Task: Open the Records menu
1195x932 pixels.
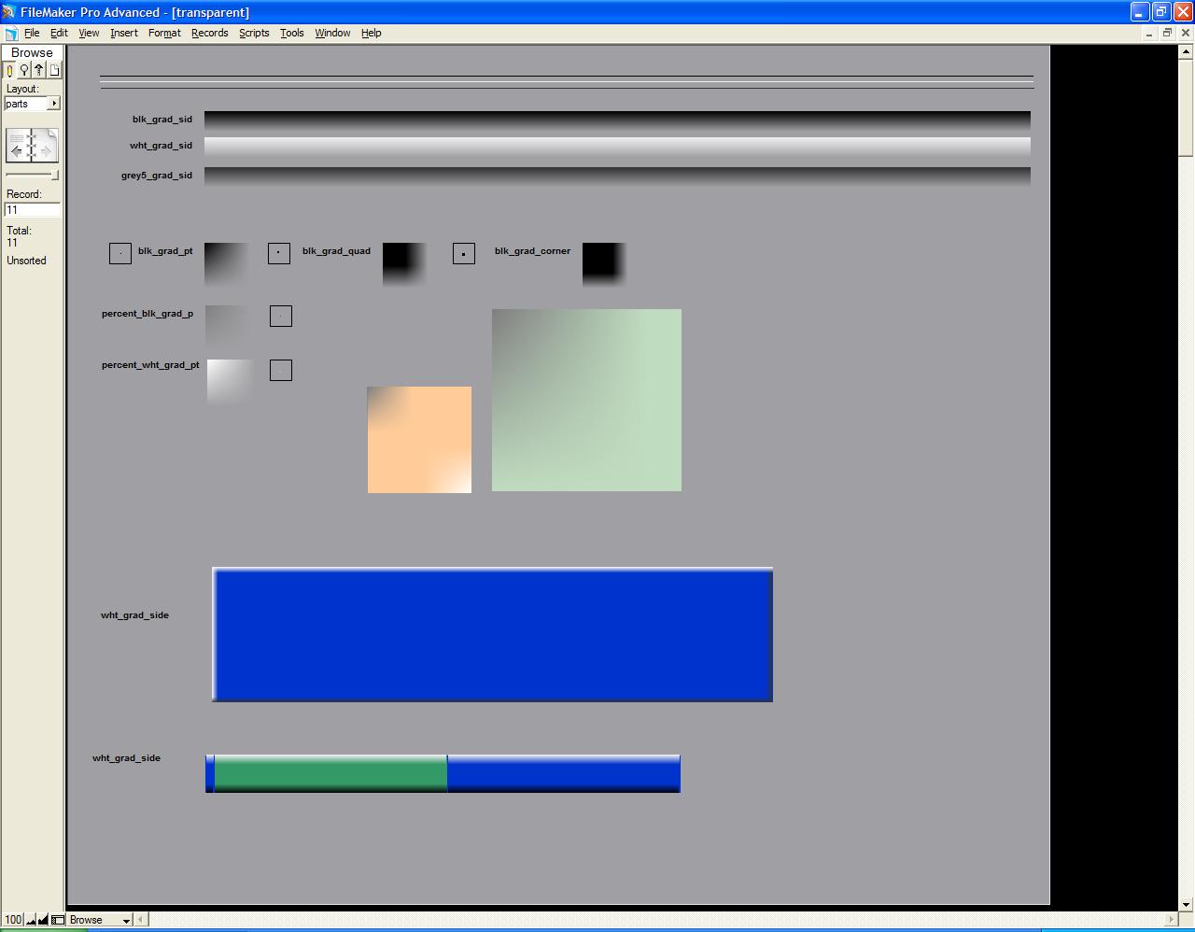Action: point(209,33)
